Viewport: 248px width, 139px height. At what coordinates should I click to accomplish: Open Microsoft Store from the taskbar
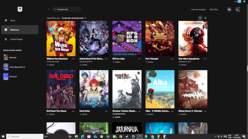coord(89,137)
